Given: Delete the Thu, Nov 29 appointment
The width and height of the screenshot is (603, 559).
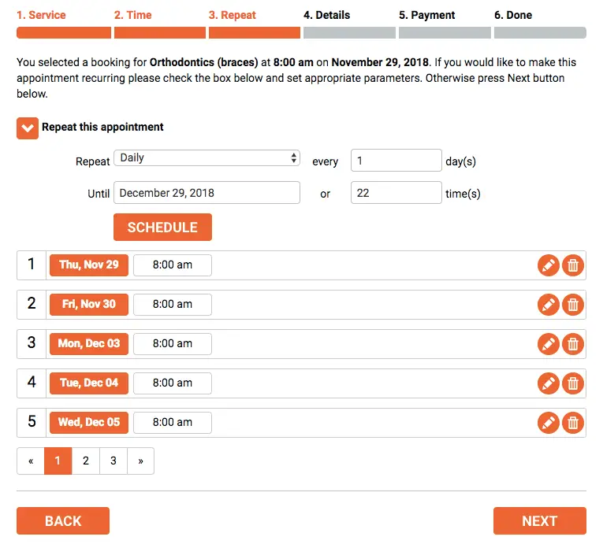Looking at the screenshot, I should point(572,265).
